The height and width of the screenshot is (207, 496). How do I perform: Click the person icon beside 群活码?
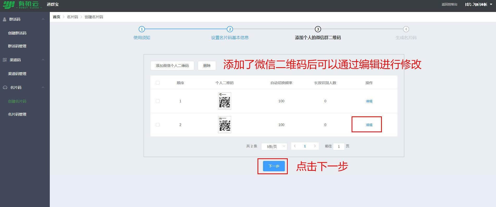tap(5, 19)
